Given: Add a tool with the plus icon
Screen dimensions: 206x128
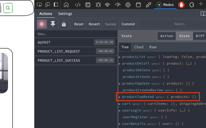Looking at the screenshot, I should [201, 4].
